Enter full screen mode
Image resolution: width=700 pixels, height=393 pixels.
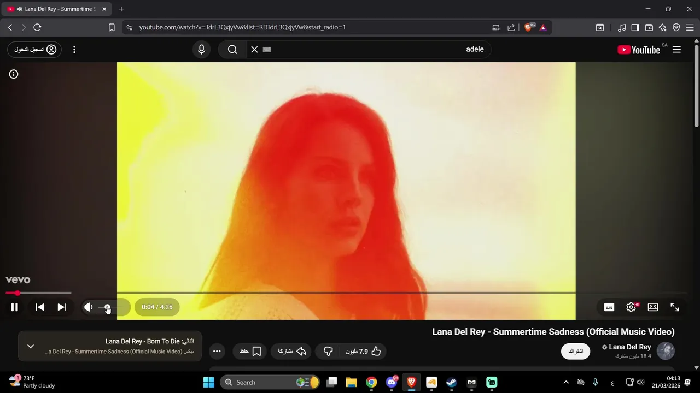tap(675, 307)
